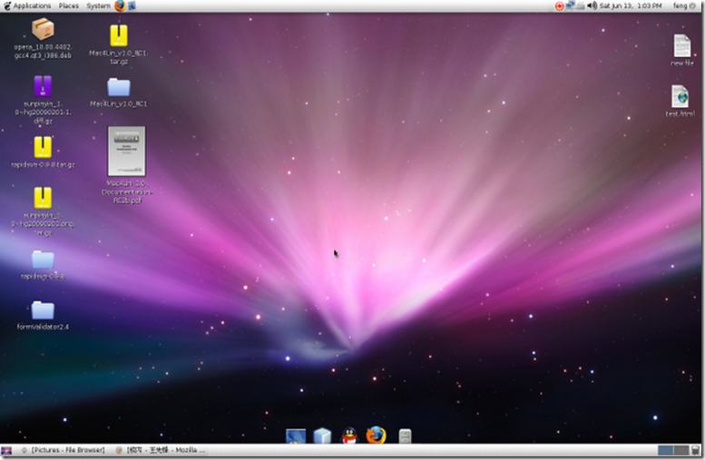705x460 pixels.
Task: Select the rapidsvn-0.9.8.tar.gz archive icon
Action: [x=43, y=147]
